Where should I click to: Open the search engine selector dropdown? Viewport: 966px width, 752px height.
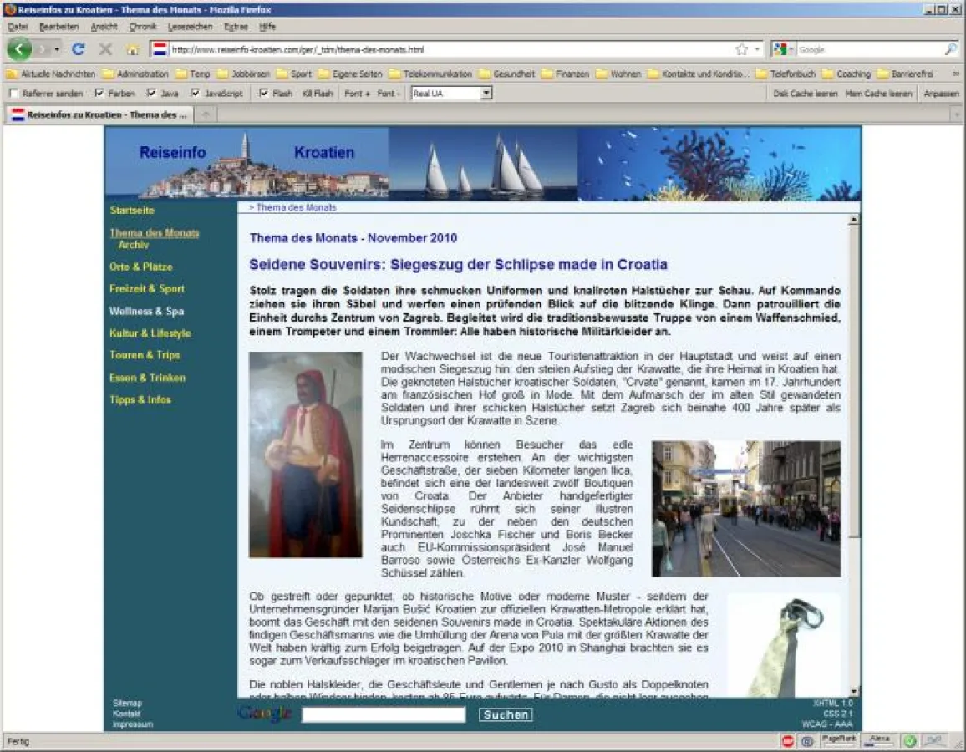click(x=783, y=49)
